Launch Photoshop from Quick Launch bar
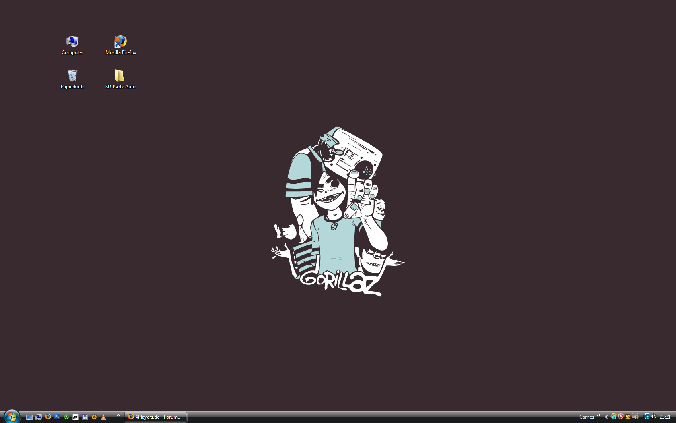The image size is (676, 423). coord(57,417)
